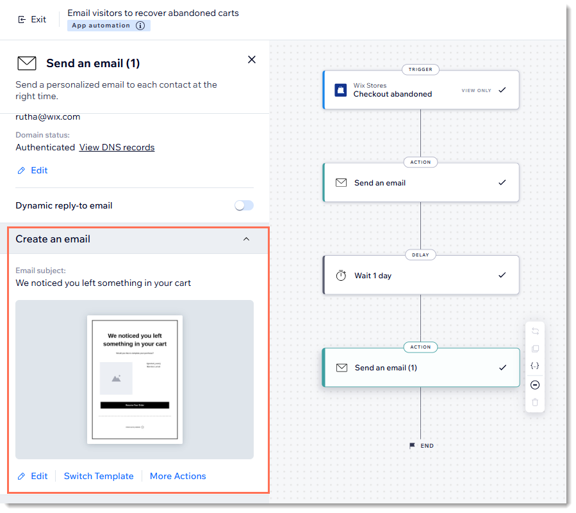
Task: Toggle Dynamic reply-to email switch
Action: [x=244, y=205]
